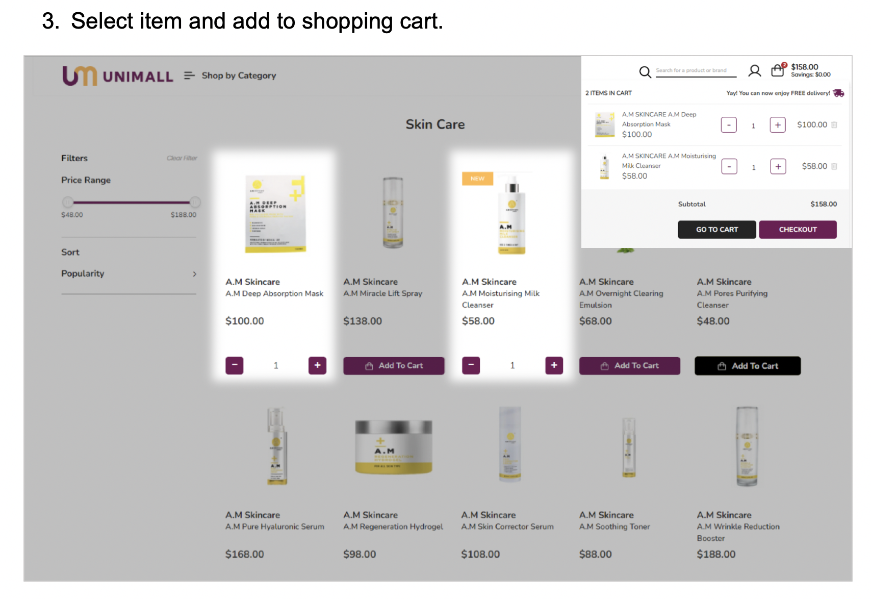Click Clear Filter link
871x599 pixels.
click(x=182, y=158)
